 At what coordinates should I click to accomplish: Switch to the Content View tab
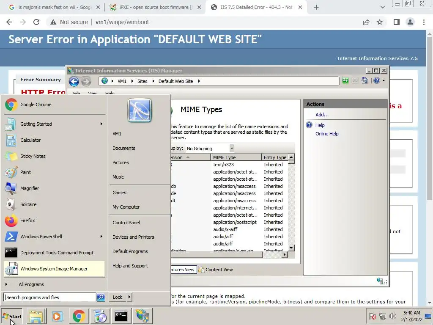coord(216,270)
